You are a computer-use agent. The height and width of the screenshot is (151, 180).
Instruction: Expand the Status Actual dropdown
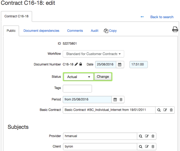click(79, 77)
